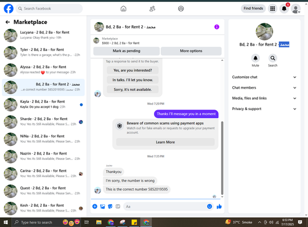This screenshot has height=227, width=308.
Task: Choose a sticker with the sticker icon
Action: (x=110, y=207)
